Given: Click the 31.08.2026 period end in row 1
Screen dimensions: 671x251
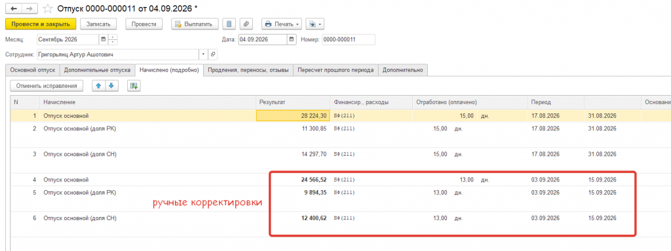Looking at the screenshot, I should point(603,115).
